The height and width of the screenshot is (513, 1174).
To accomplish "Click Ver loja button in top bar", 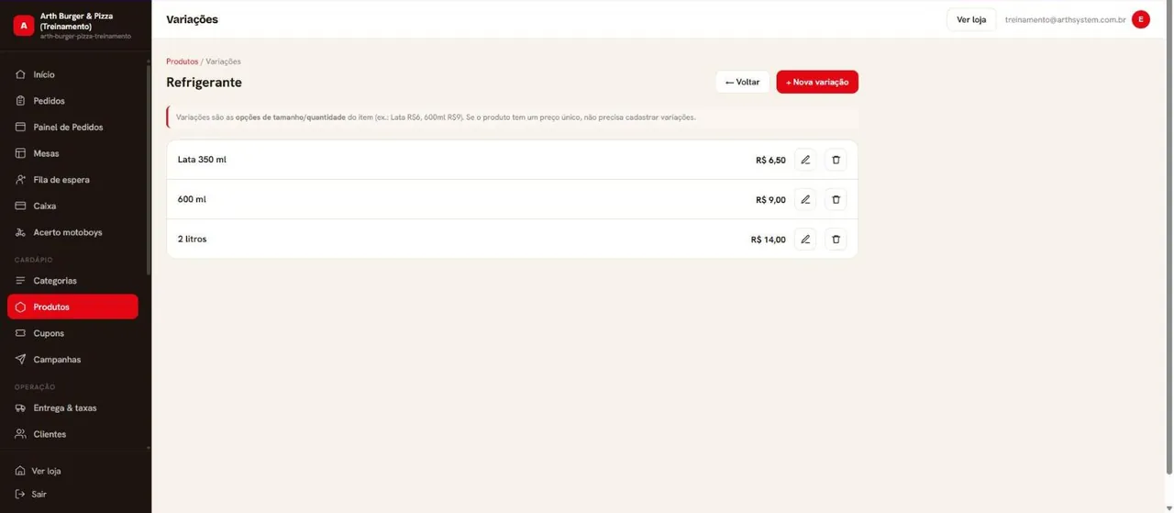I will point(971,19).
